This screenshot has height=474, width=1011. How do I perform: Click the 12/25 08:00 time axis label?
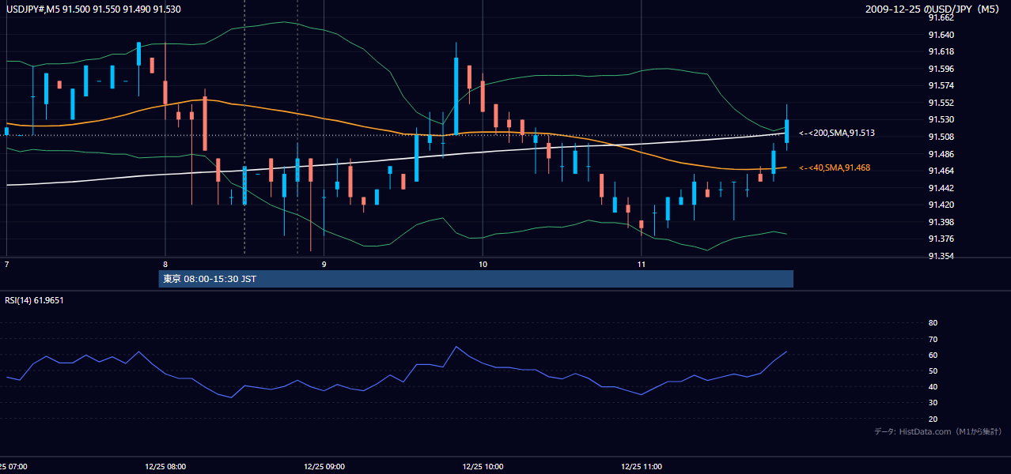click(x=166, y=466)
